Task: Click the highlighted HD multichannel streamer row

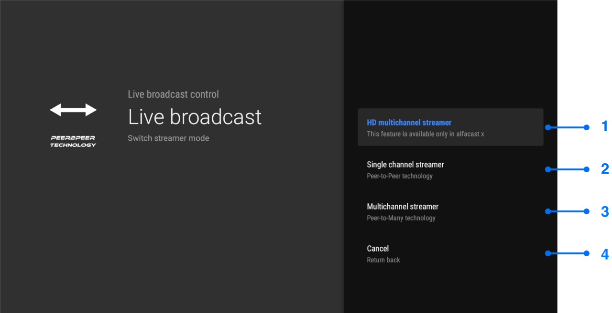Action: click(x=450, y=127)
